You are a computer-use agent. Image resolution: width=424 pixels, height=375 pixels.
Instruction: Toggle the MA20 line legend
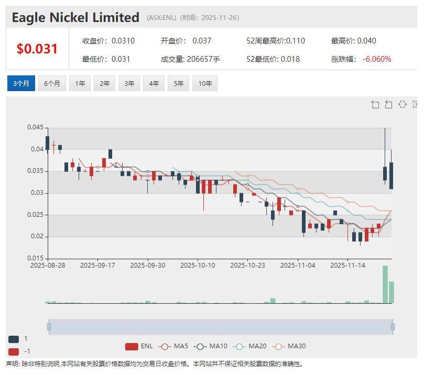(249, 346)
